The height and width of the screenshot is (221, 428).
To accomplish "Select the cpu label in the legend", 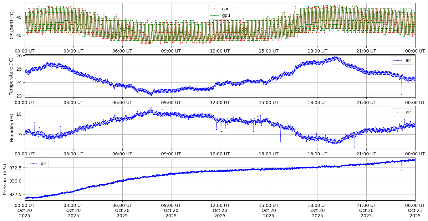I will (x=226, y=9).
